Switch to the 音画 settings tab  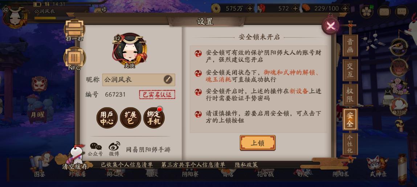click(350, 46)
